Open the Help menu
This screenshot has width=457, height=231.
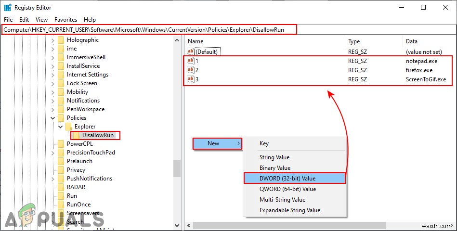click(90, 20)
